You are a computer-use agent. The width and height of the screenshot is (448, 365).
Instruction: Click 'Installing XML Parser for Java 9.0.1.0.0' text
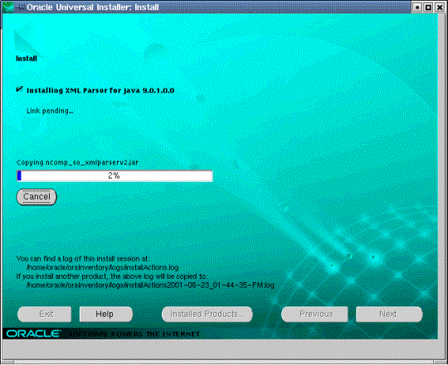[100, 90]
